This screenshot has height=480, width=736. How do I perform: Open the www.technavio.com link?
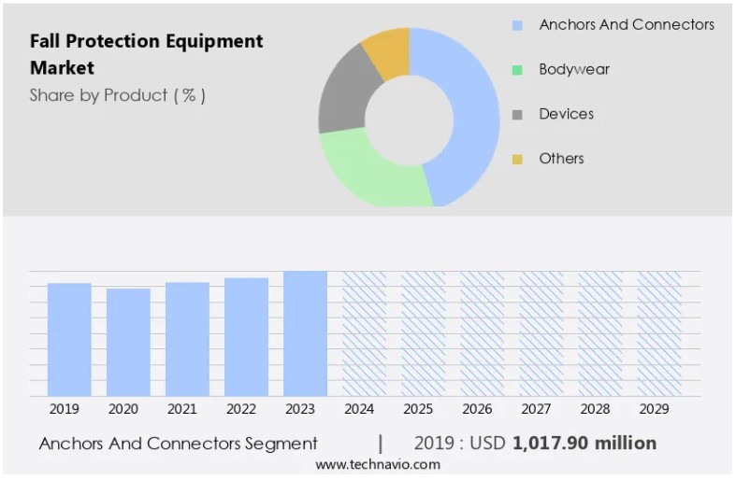click(377, 464)
